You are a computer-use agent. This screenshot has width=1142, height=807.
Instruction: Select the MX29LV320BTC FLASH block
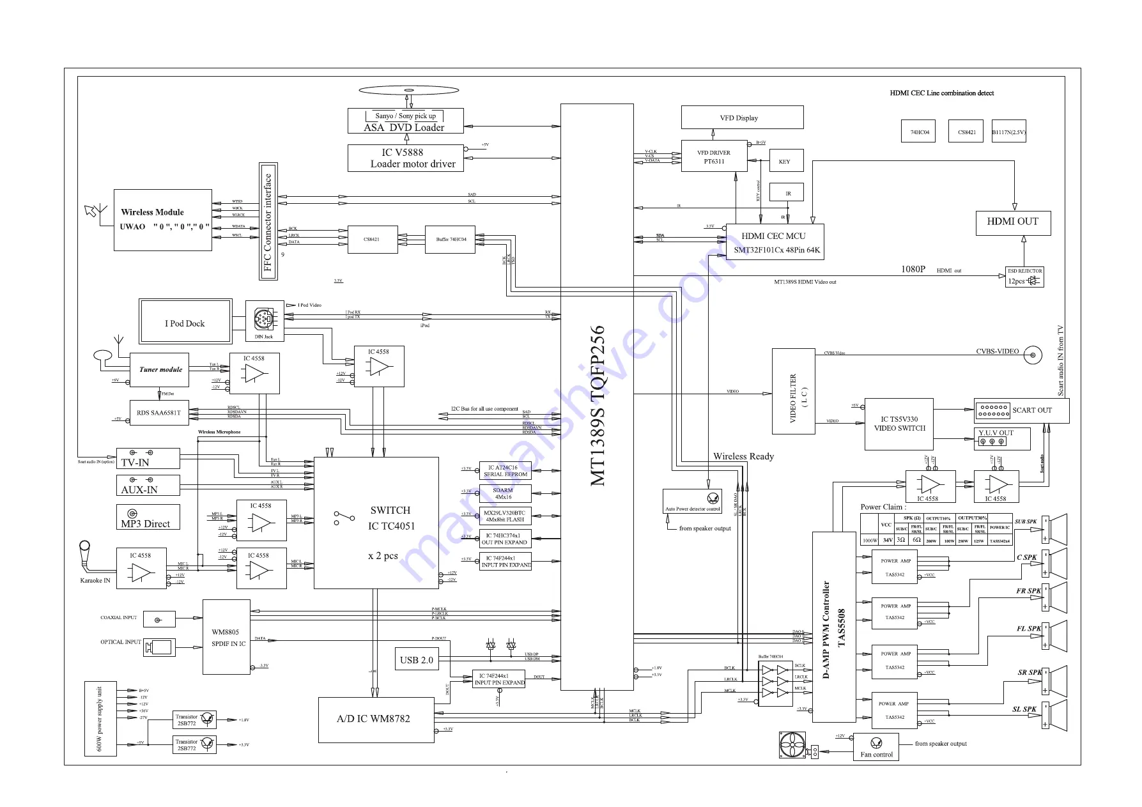pyautogui.click(x=505, y=516)
